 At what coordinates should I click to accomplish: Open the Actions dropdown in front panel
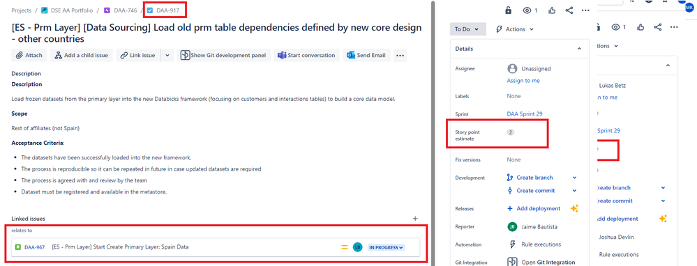tap(514, 29)
